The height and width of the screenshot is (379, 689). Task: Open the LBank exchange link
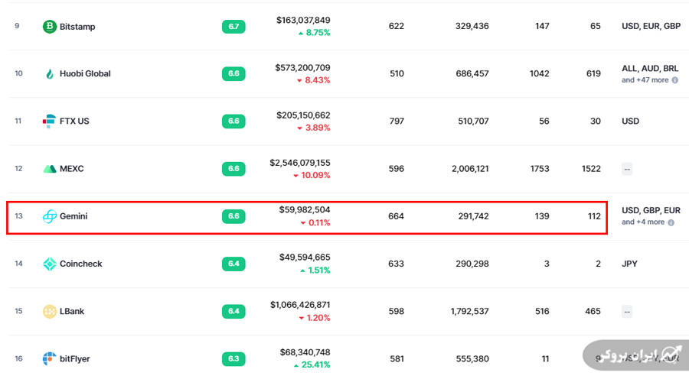(72, 312)
